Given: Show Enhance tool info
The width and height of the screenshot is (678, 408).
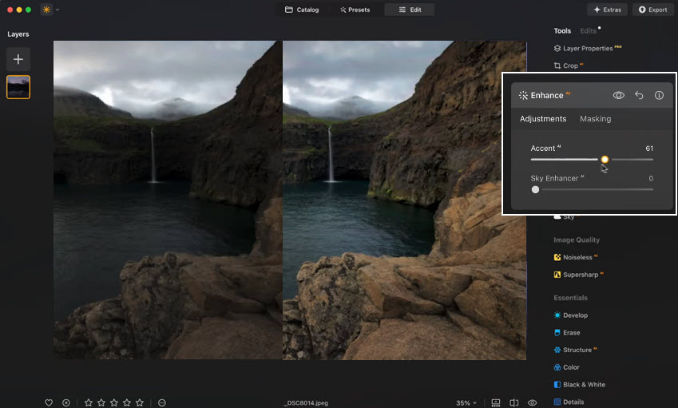Looking at the screenshot, I should coord(659,95).
